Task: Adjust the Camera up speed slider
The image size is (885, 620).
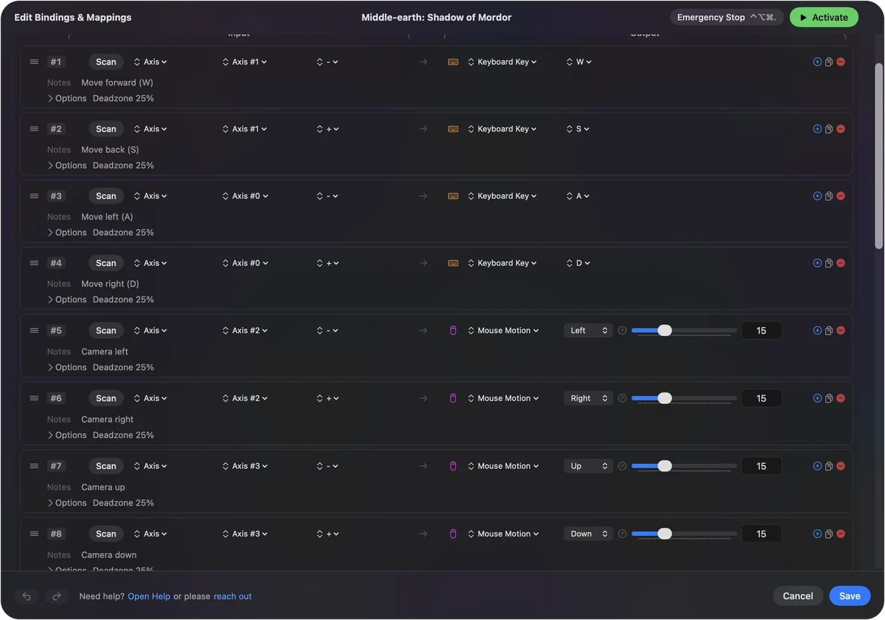Action: click(684, 466)
